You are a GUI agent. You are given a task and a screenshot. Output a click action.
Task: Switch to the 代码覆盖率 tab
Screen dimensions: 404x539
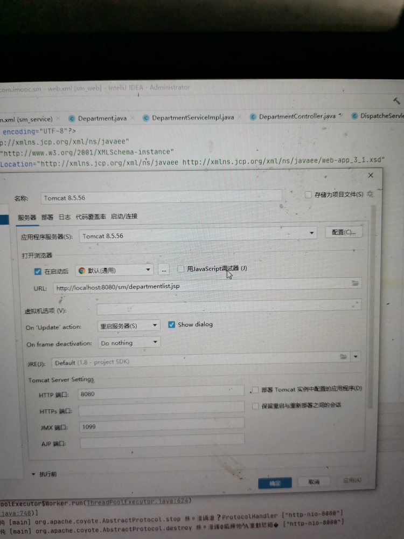[x=90, y=217]
